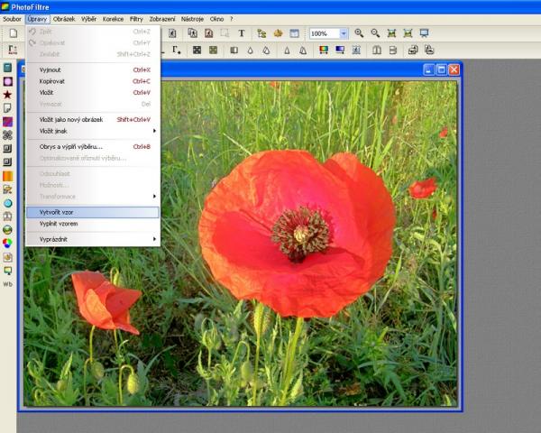
Task: Open the Obrázek menu
Action: click(x=64, y=19)
